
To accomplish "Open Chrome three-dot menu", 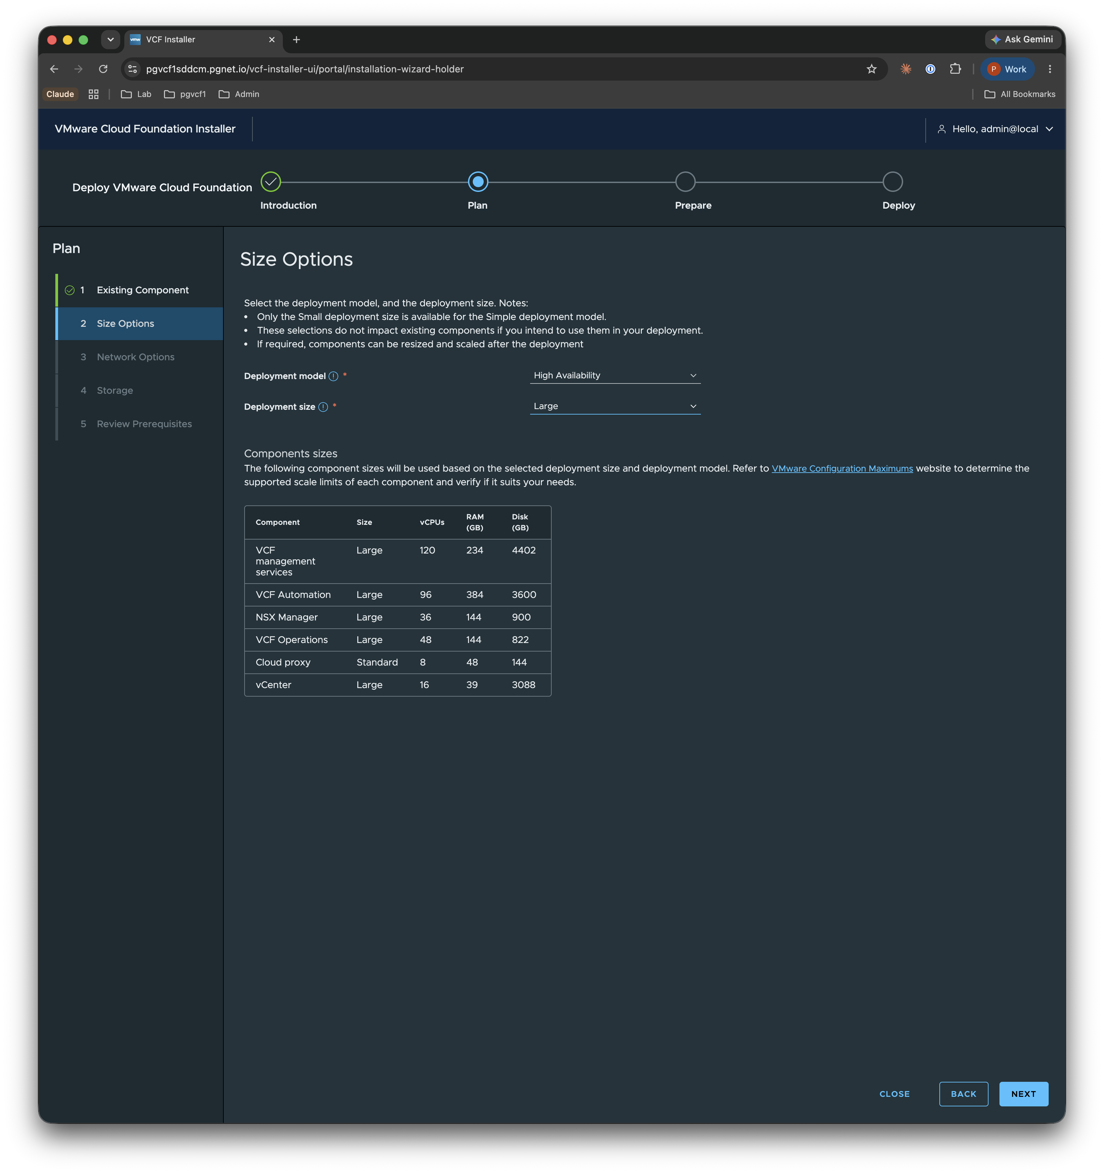I will pyautogui.click(x=1050, y=69).
